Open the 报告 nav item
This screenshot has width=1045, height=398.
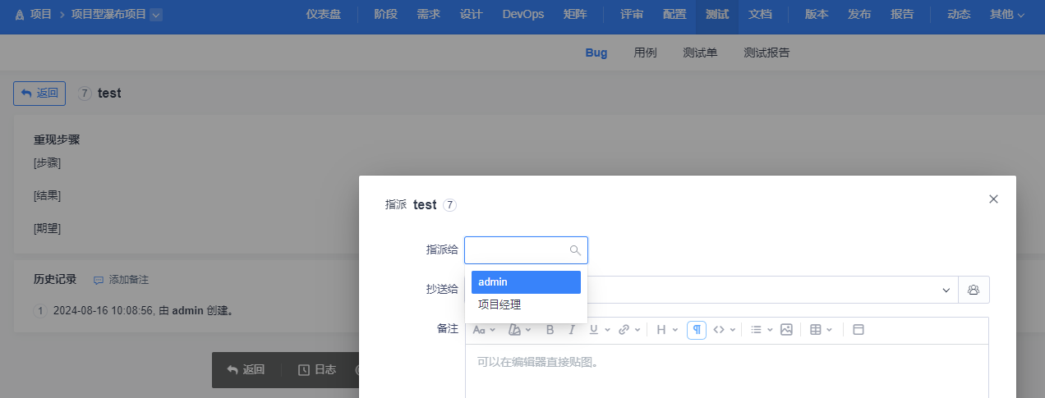click(x=902, y=15)
